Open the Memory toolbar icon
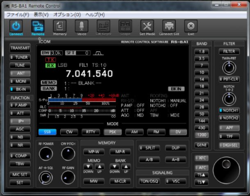The height and width of the screenshot is (196, 250). point(60,26)
